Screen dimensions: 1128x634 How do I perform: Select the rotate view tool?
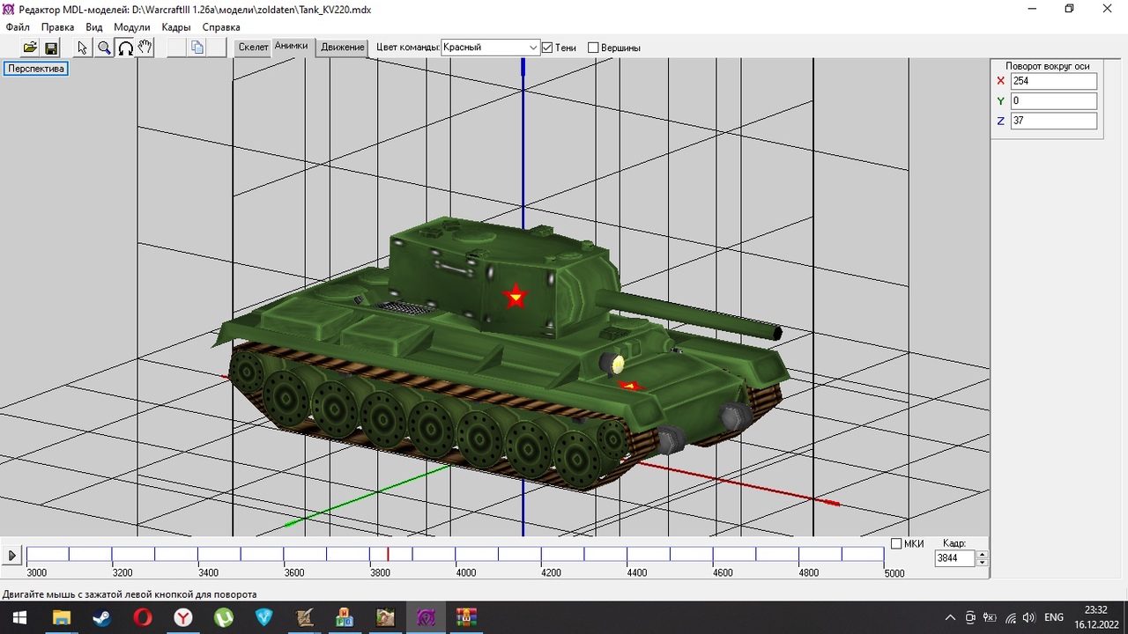click(125, 48)
